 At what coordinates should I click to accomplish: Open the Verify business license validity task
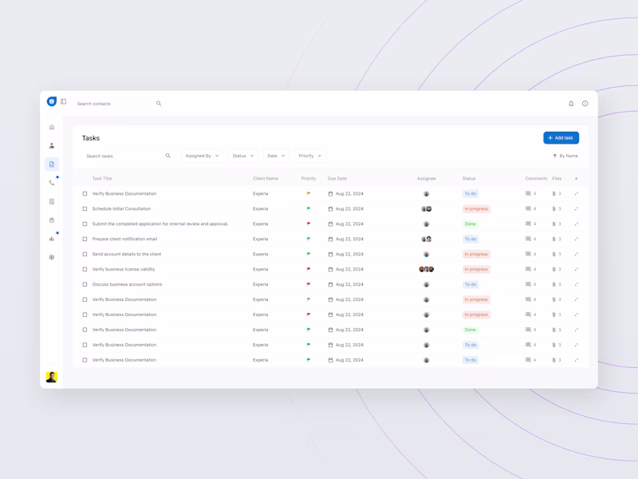[x=124, y=269]
